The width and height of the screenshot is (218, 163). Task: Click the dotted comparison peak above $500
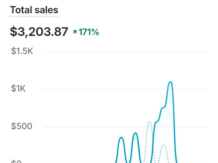(149, 122)
